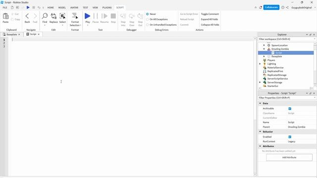The width and height of the screenshot is (317, 178).
Task: Open the Format Selection dropdown arrow
Action: [x=80, y=25]
